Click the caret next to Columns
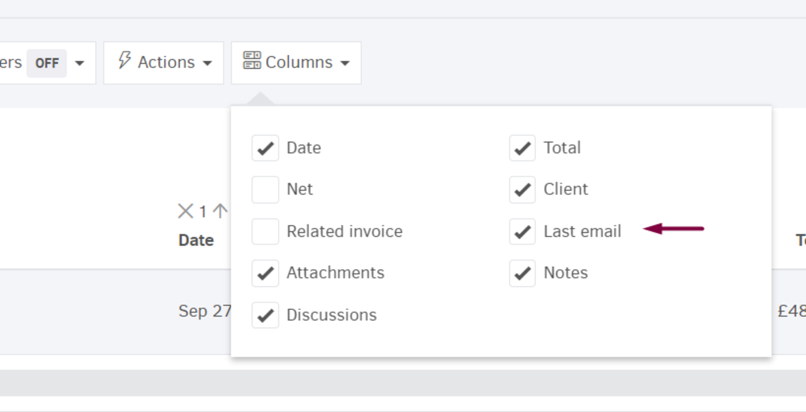 [x=345, y=63]
